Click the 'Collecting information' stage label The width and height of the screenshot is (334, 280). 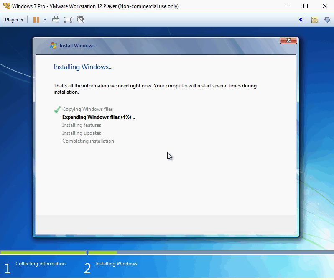point(41,264)
